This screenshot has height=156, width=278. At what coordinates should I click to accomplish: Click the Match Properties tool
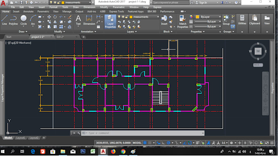tap(183, 22)
